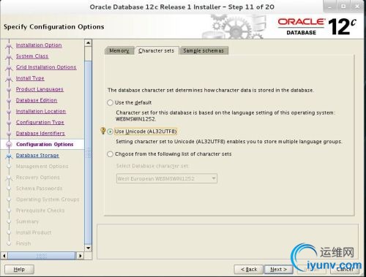Click the 'WE8MSWIN1252.' default charset text

click(x=135, y=119)
